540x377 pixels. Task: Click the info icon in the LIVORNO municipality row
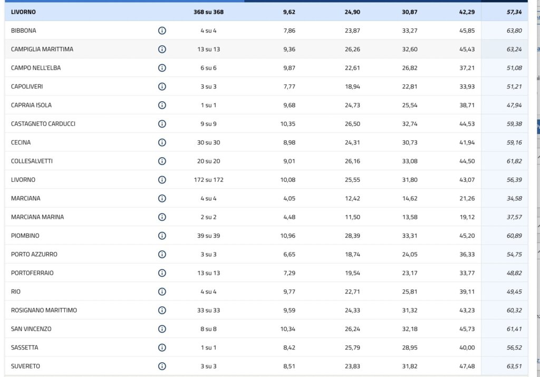162,180
